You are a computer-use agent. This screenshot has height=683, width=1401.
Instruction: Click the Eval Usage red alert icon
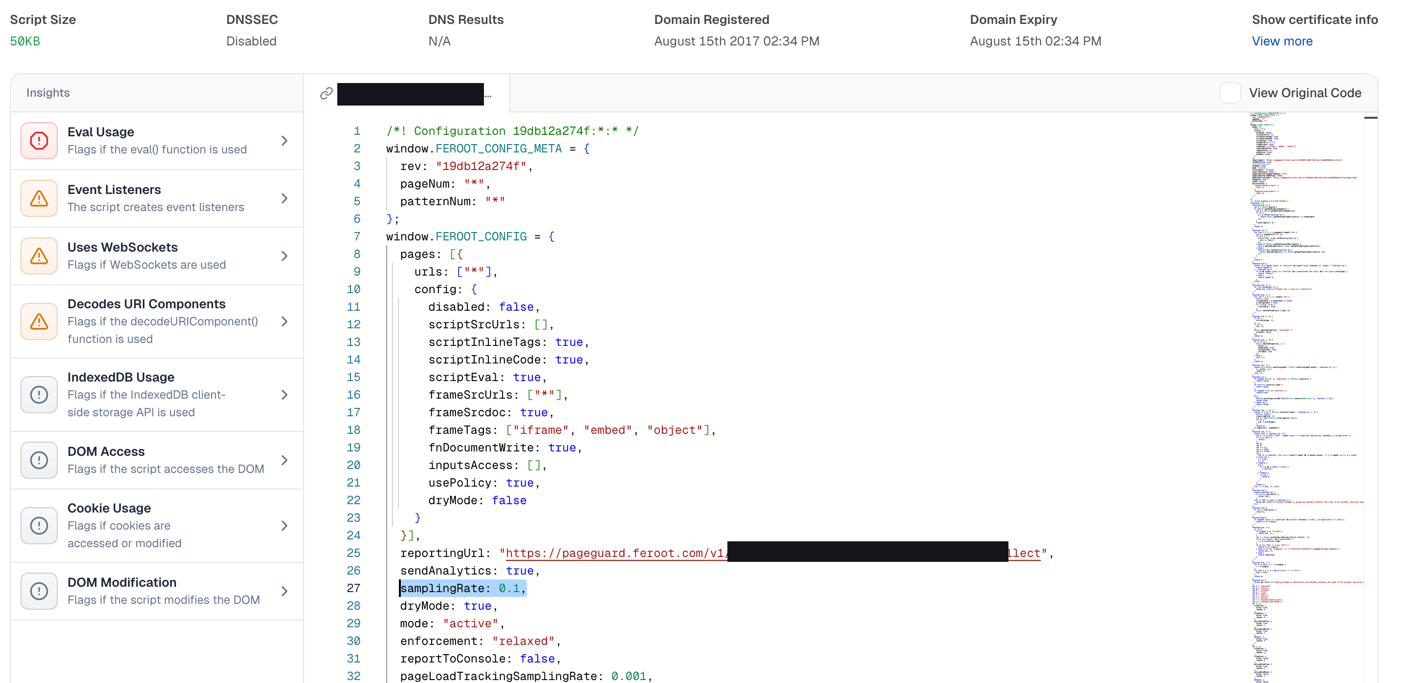(39, 141)
